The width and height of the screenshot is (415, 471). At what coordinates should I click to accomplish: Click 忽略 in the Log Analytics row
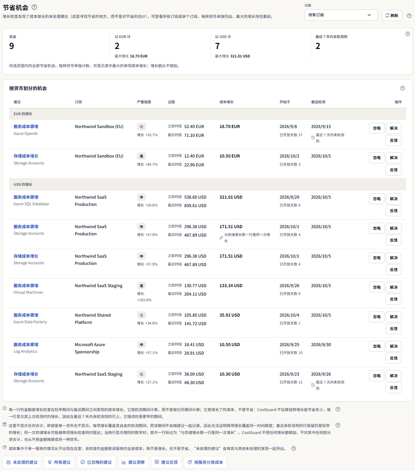(377, 346)
